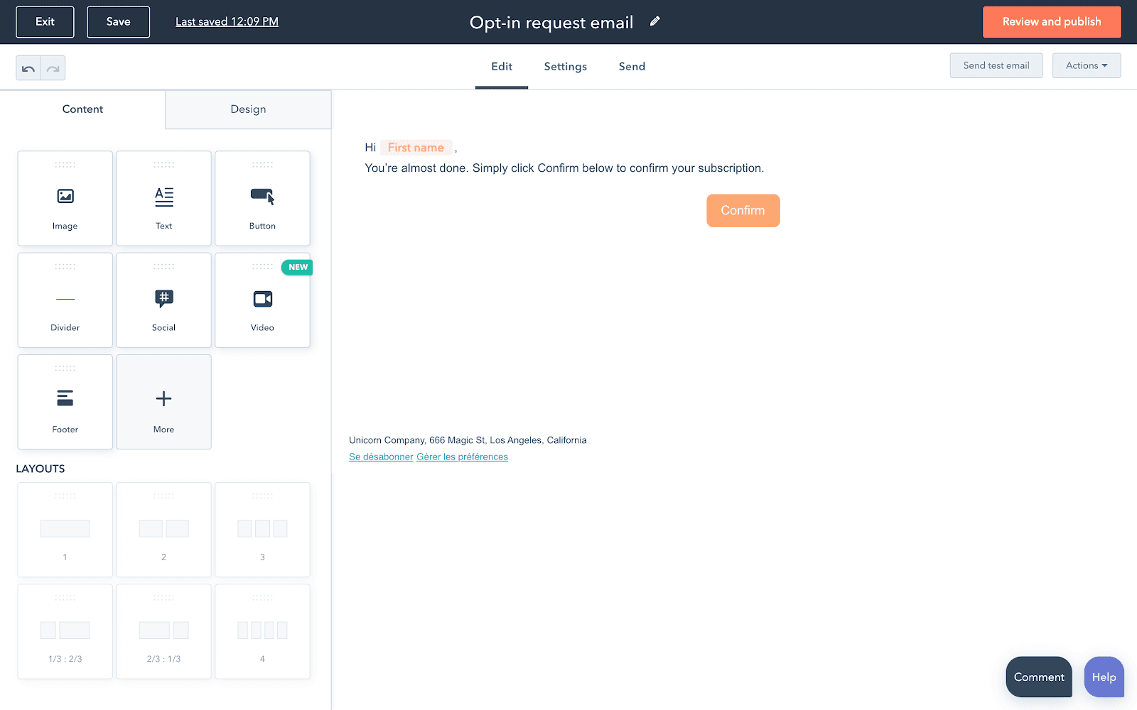Switch to the Design tab

[x=248, y=109]
